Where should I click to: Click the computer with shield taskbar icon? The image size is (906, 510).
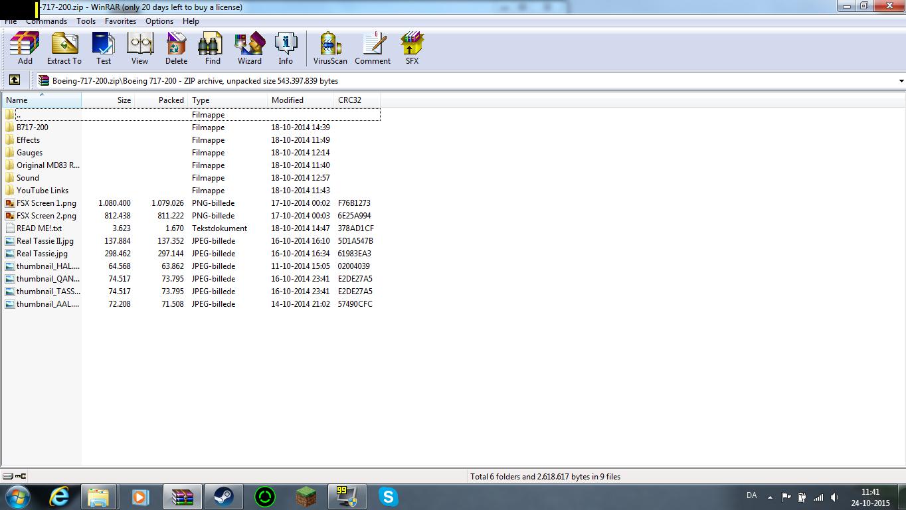347,497
